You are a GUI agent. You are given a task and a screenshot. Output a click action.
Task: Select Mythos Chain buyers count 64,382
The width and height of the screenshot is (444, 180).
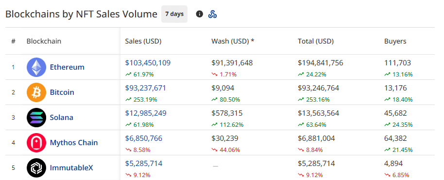(x=395, y=138)
